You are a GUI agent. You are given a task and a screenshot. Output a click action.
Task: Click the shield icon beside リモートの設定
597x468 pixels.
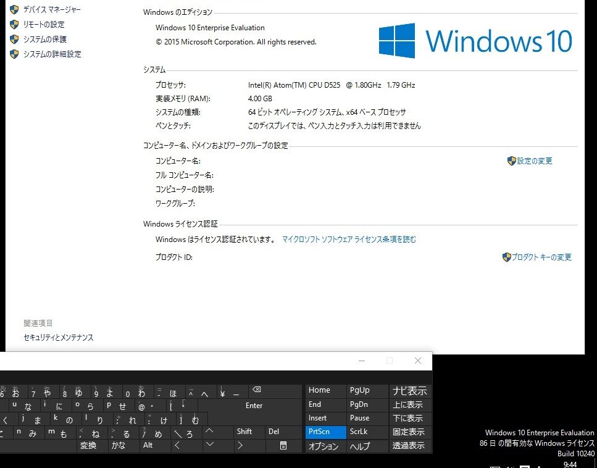click(14, 25)
